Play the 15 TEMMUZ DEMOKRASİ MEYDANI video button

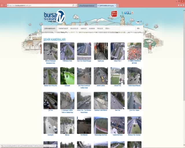pyautogui.click(x=134, y=51)
